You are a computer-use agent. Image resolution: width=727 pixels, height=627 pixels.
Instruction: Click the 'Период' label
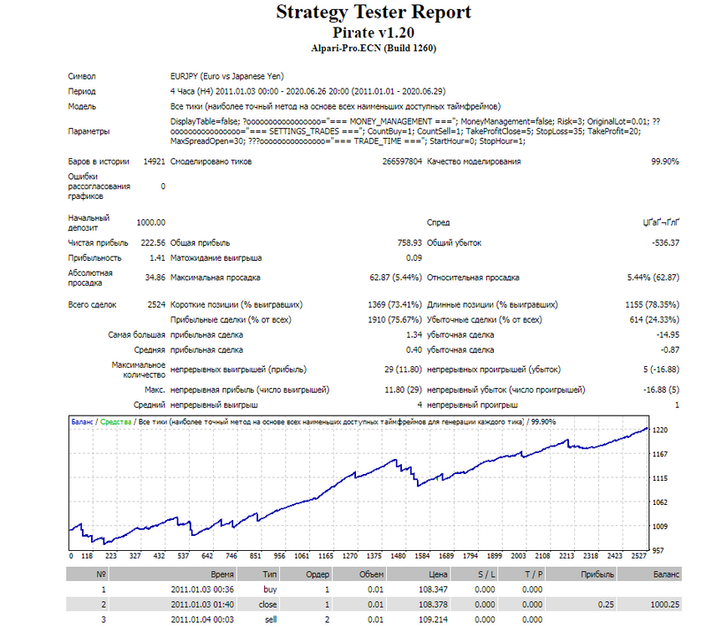(x=82, y=91)
